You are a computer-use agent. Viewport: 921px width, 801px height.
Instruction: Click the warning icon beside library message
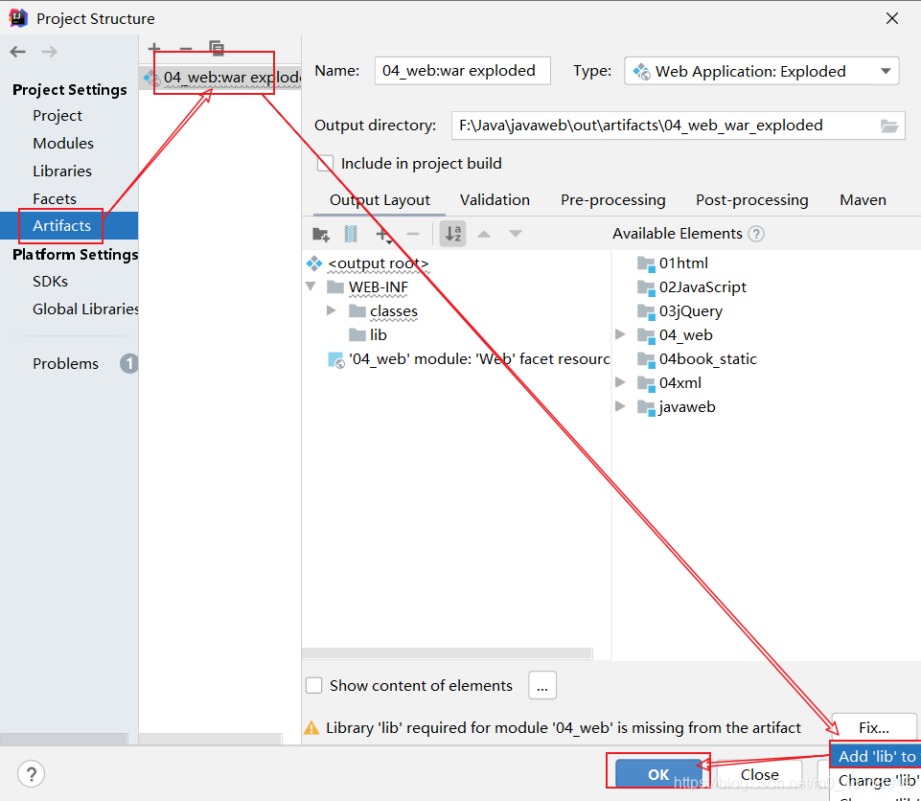click(311, 728)
